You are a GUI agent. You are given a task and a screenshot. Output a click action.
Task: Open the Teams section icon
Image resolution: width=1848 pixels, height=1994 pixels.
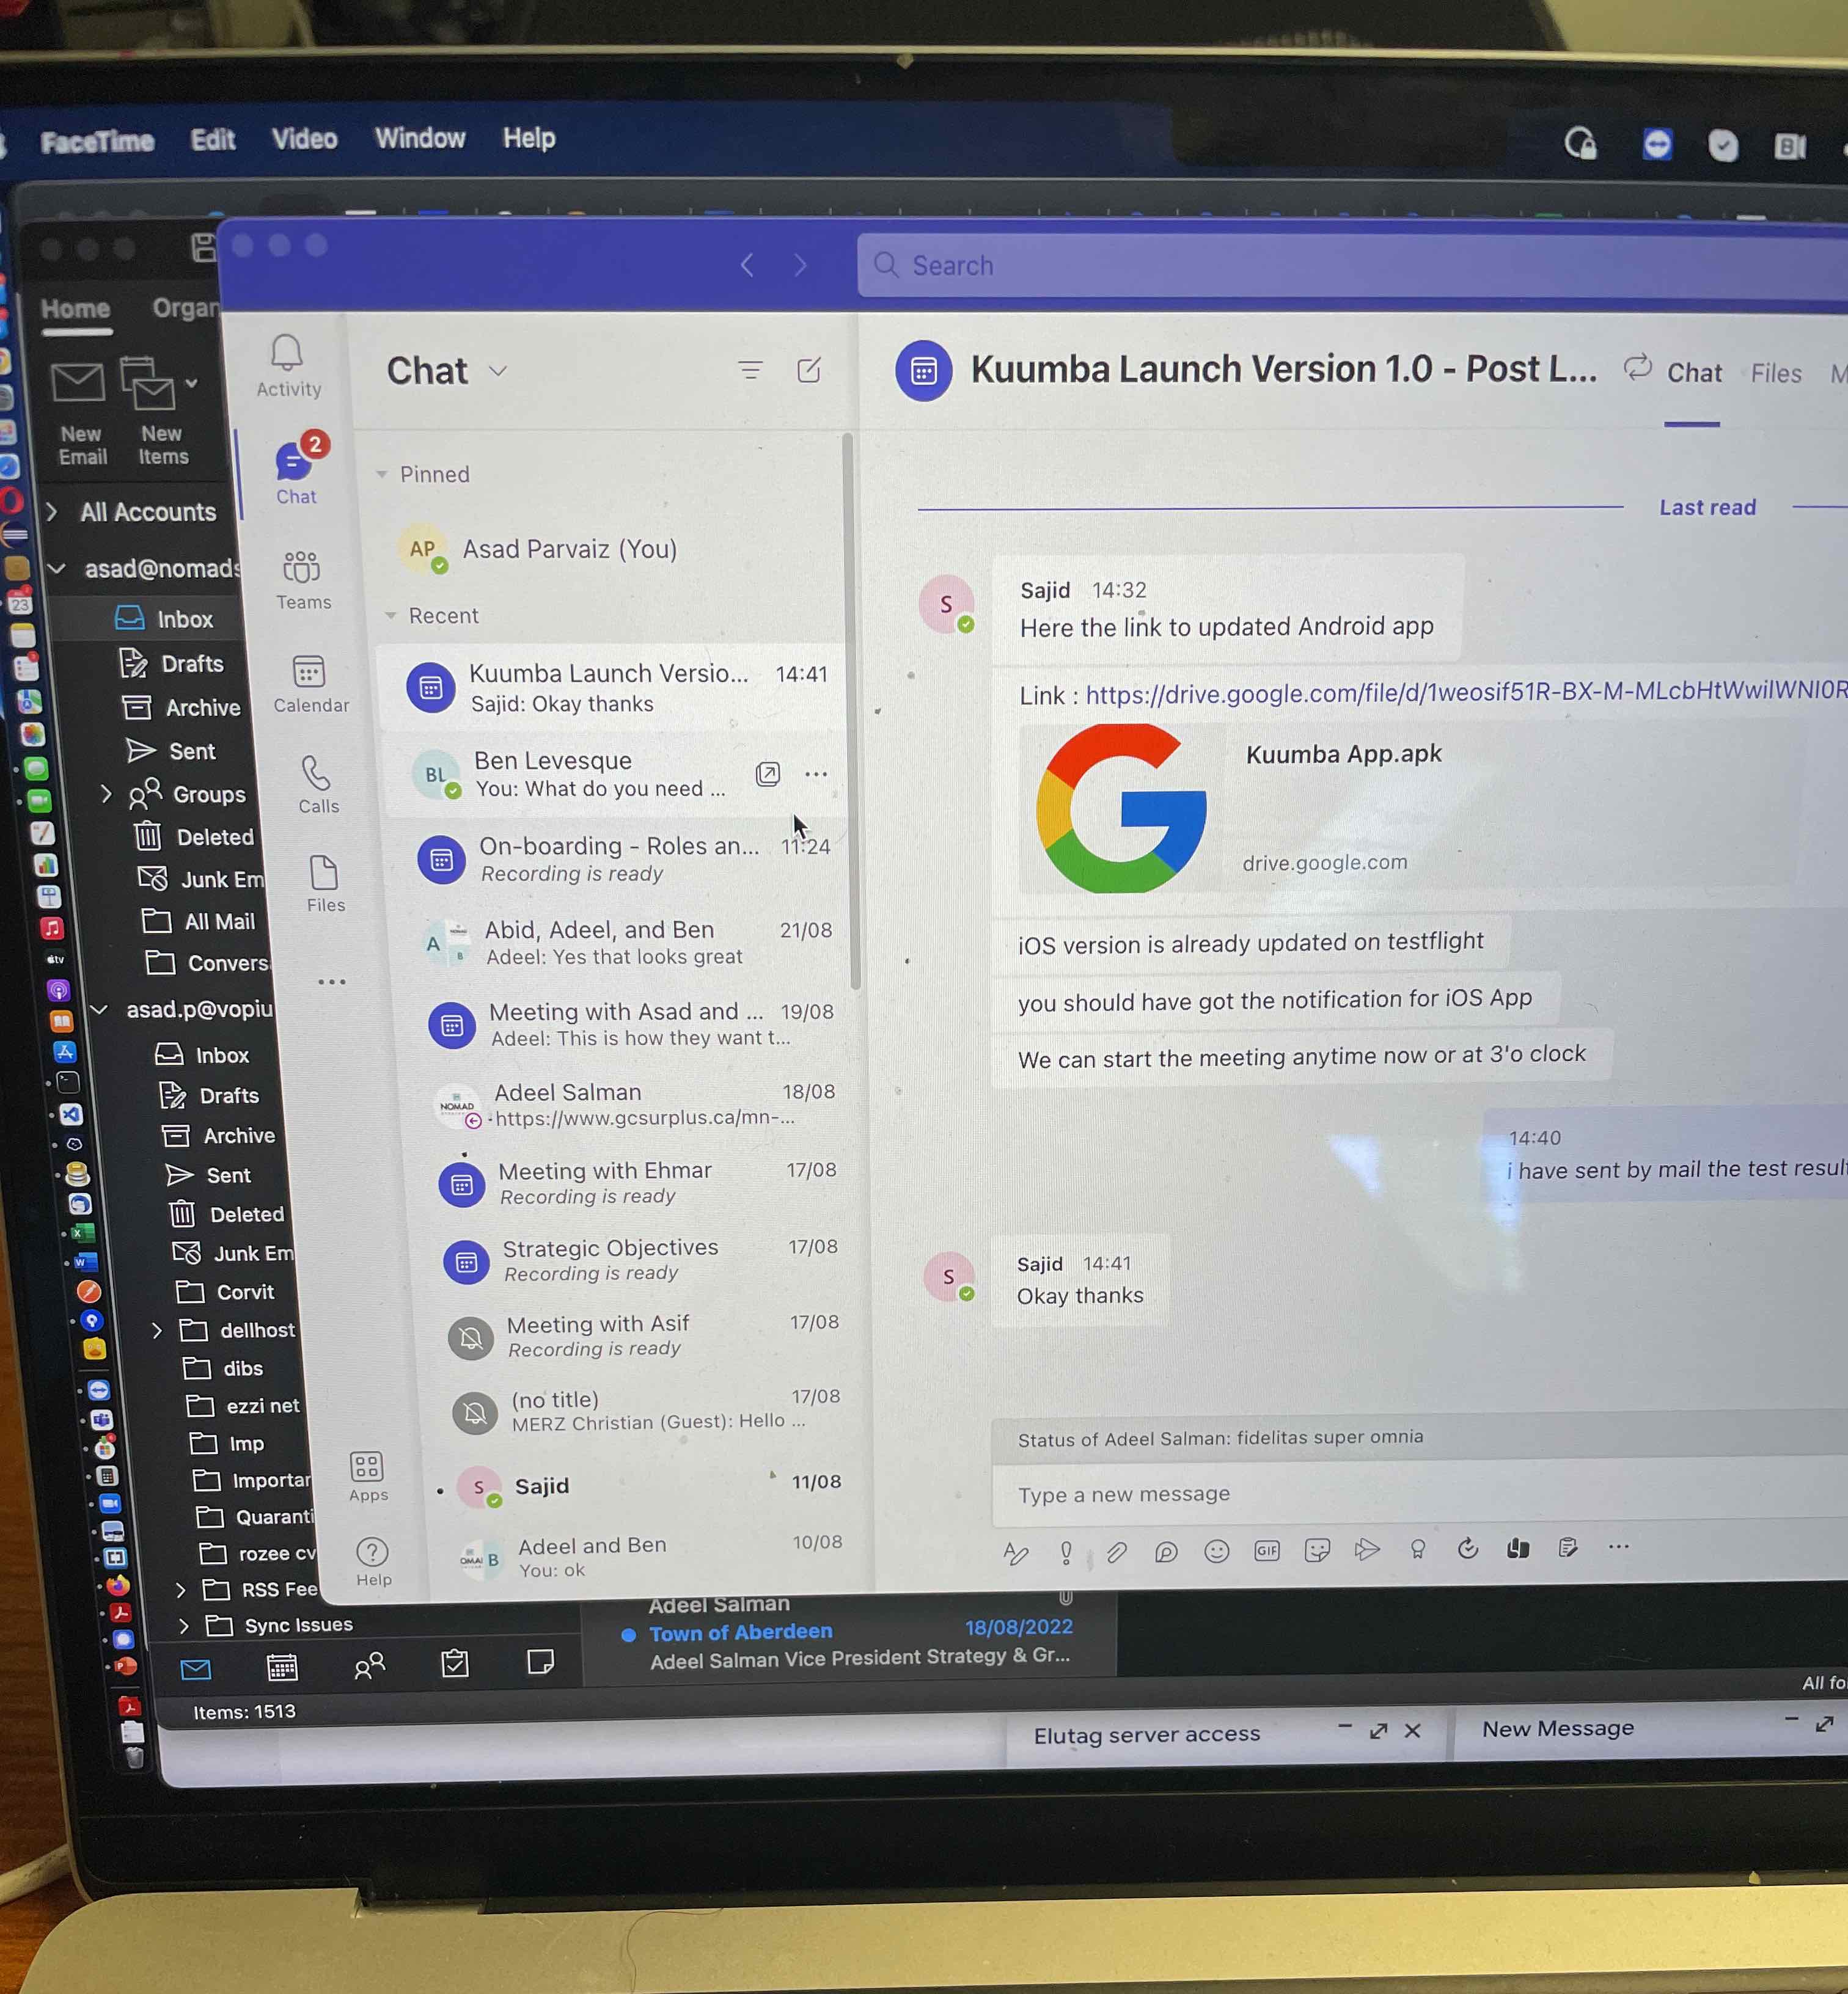[x=302, y=580]
